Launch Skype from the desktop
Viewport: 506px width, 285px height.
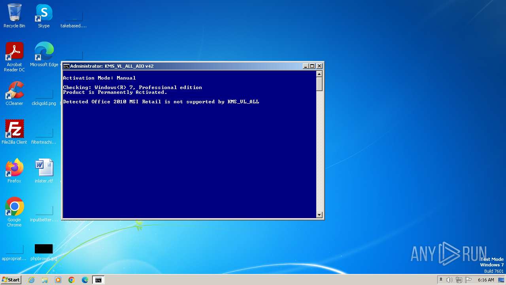[x=44, y=16]
